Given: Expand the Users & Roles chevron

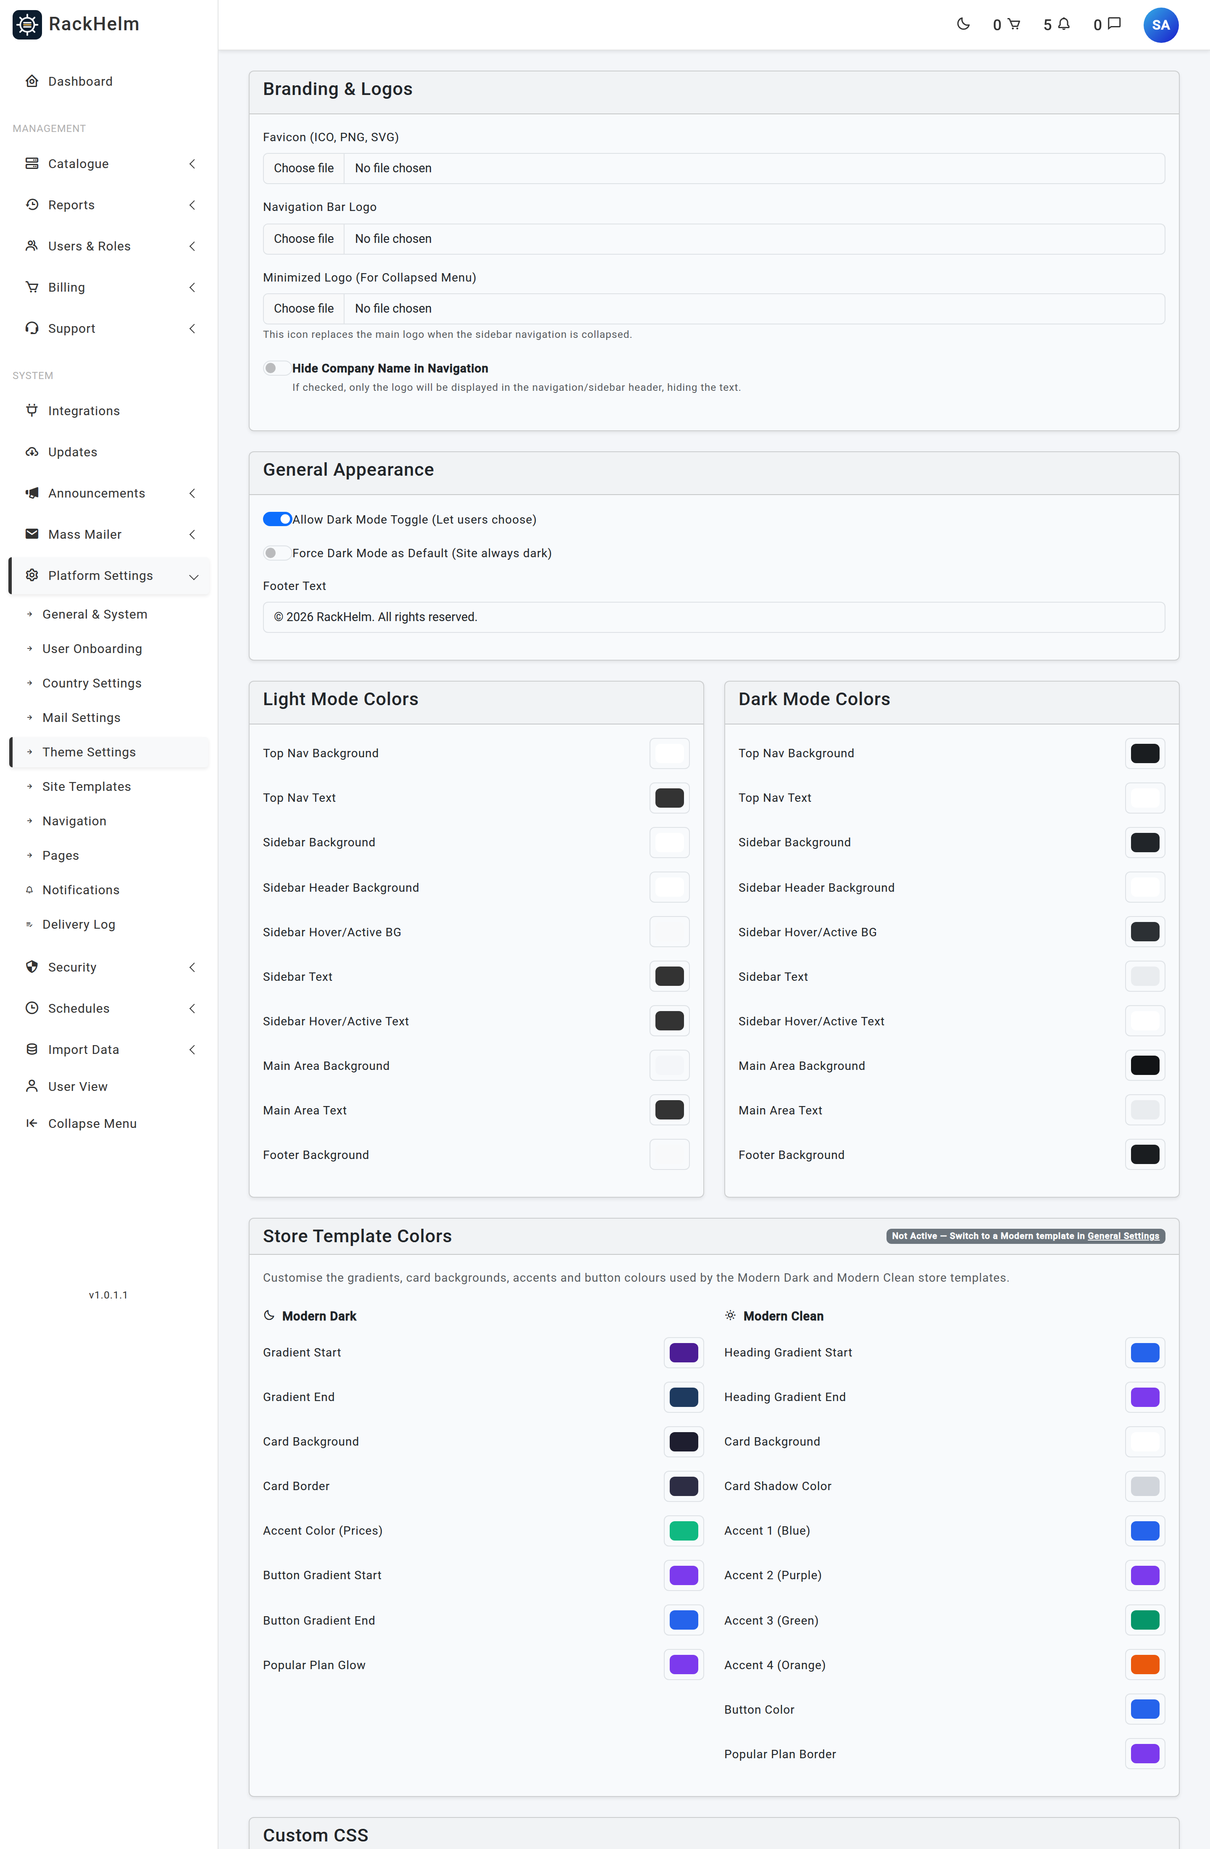Looking at the screenshot, I should click(x=192, y=246).
